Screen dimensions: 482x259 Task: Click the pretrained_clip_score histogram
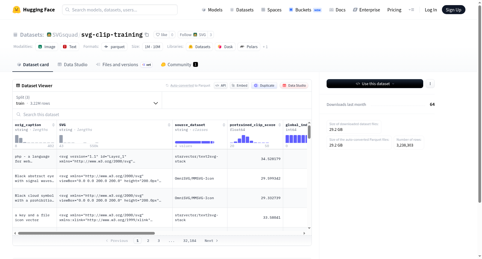tap(250, 139)
